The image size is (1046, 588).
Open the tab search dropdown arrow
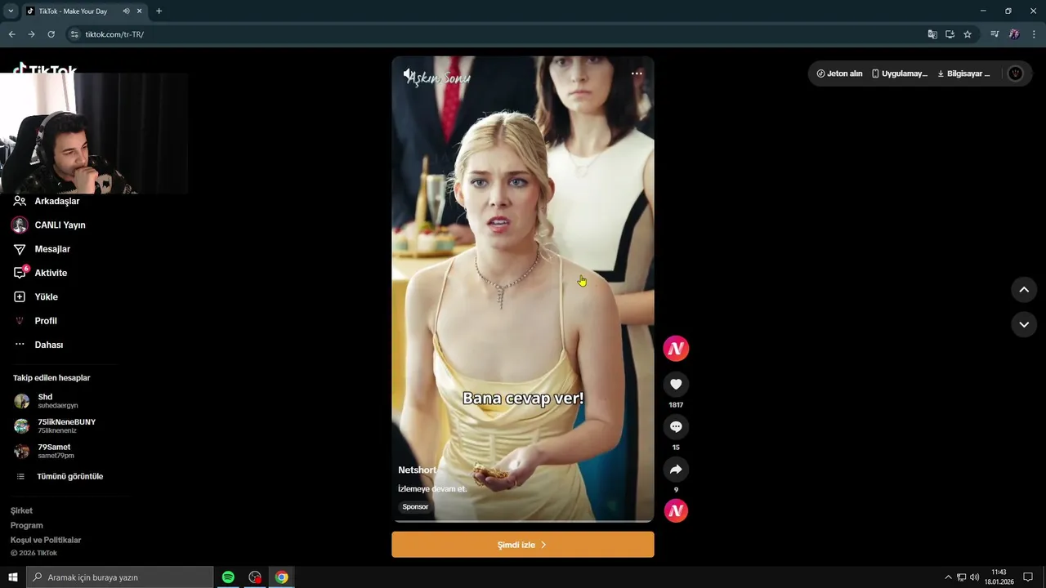pyautogui.click(x=11, y=11)
